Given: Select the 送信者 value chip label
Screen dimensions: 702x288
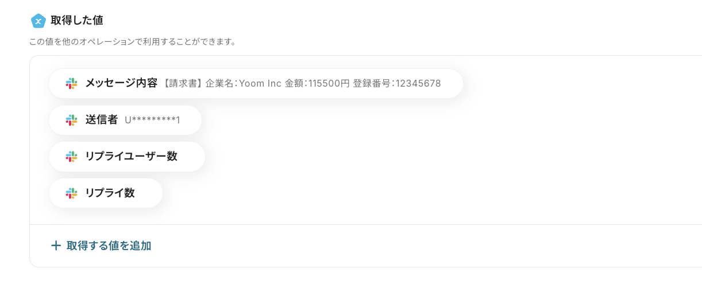Looking at the screenshot, I should tap(102, 120).
